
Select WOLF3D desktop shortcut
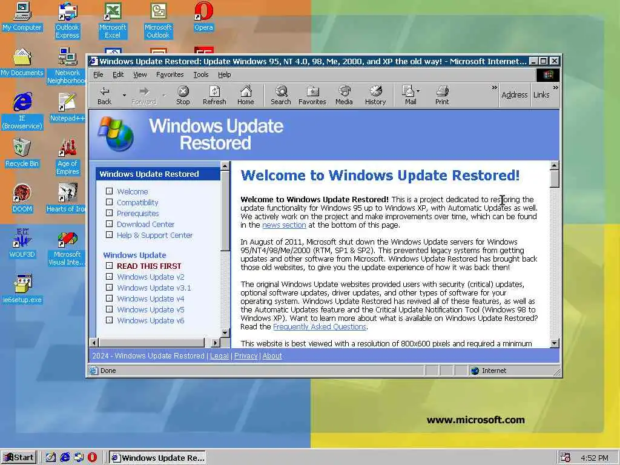22,244
